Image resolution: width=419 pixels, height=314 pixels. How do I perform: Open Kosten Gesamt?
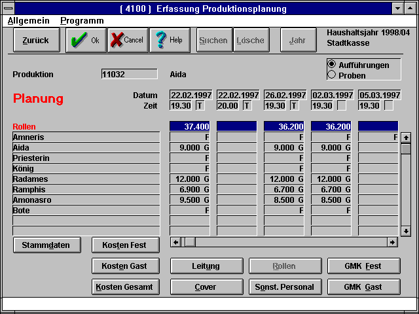[124, 287]
